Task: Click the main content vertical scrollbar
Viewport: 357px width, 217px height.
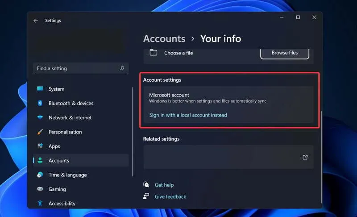Action: click(321, 157)
